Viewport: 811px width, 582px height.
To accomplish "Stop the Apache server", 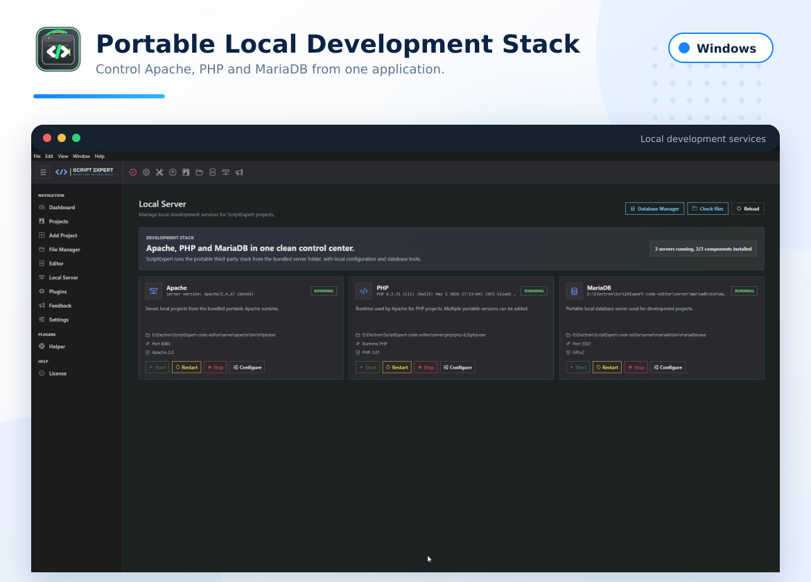I will pyautogui.click(x=216, y=367).
